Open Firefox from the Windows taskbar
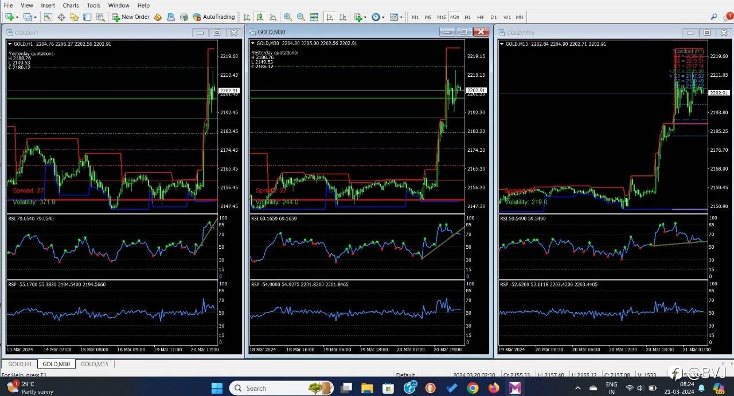 point(494,389)
